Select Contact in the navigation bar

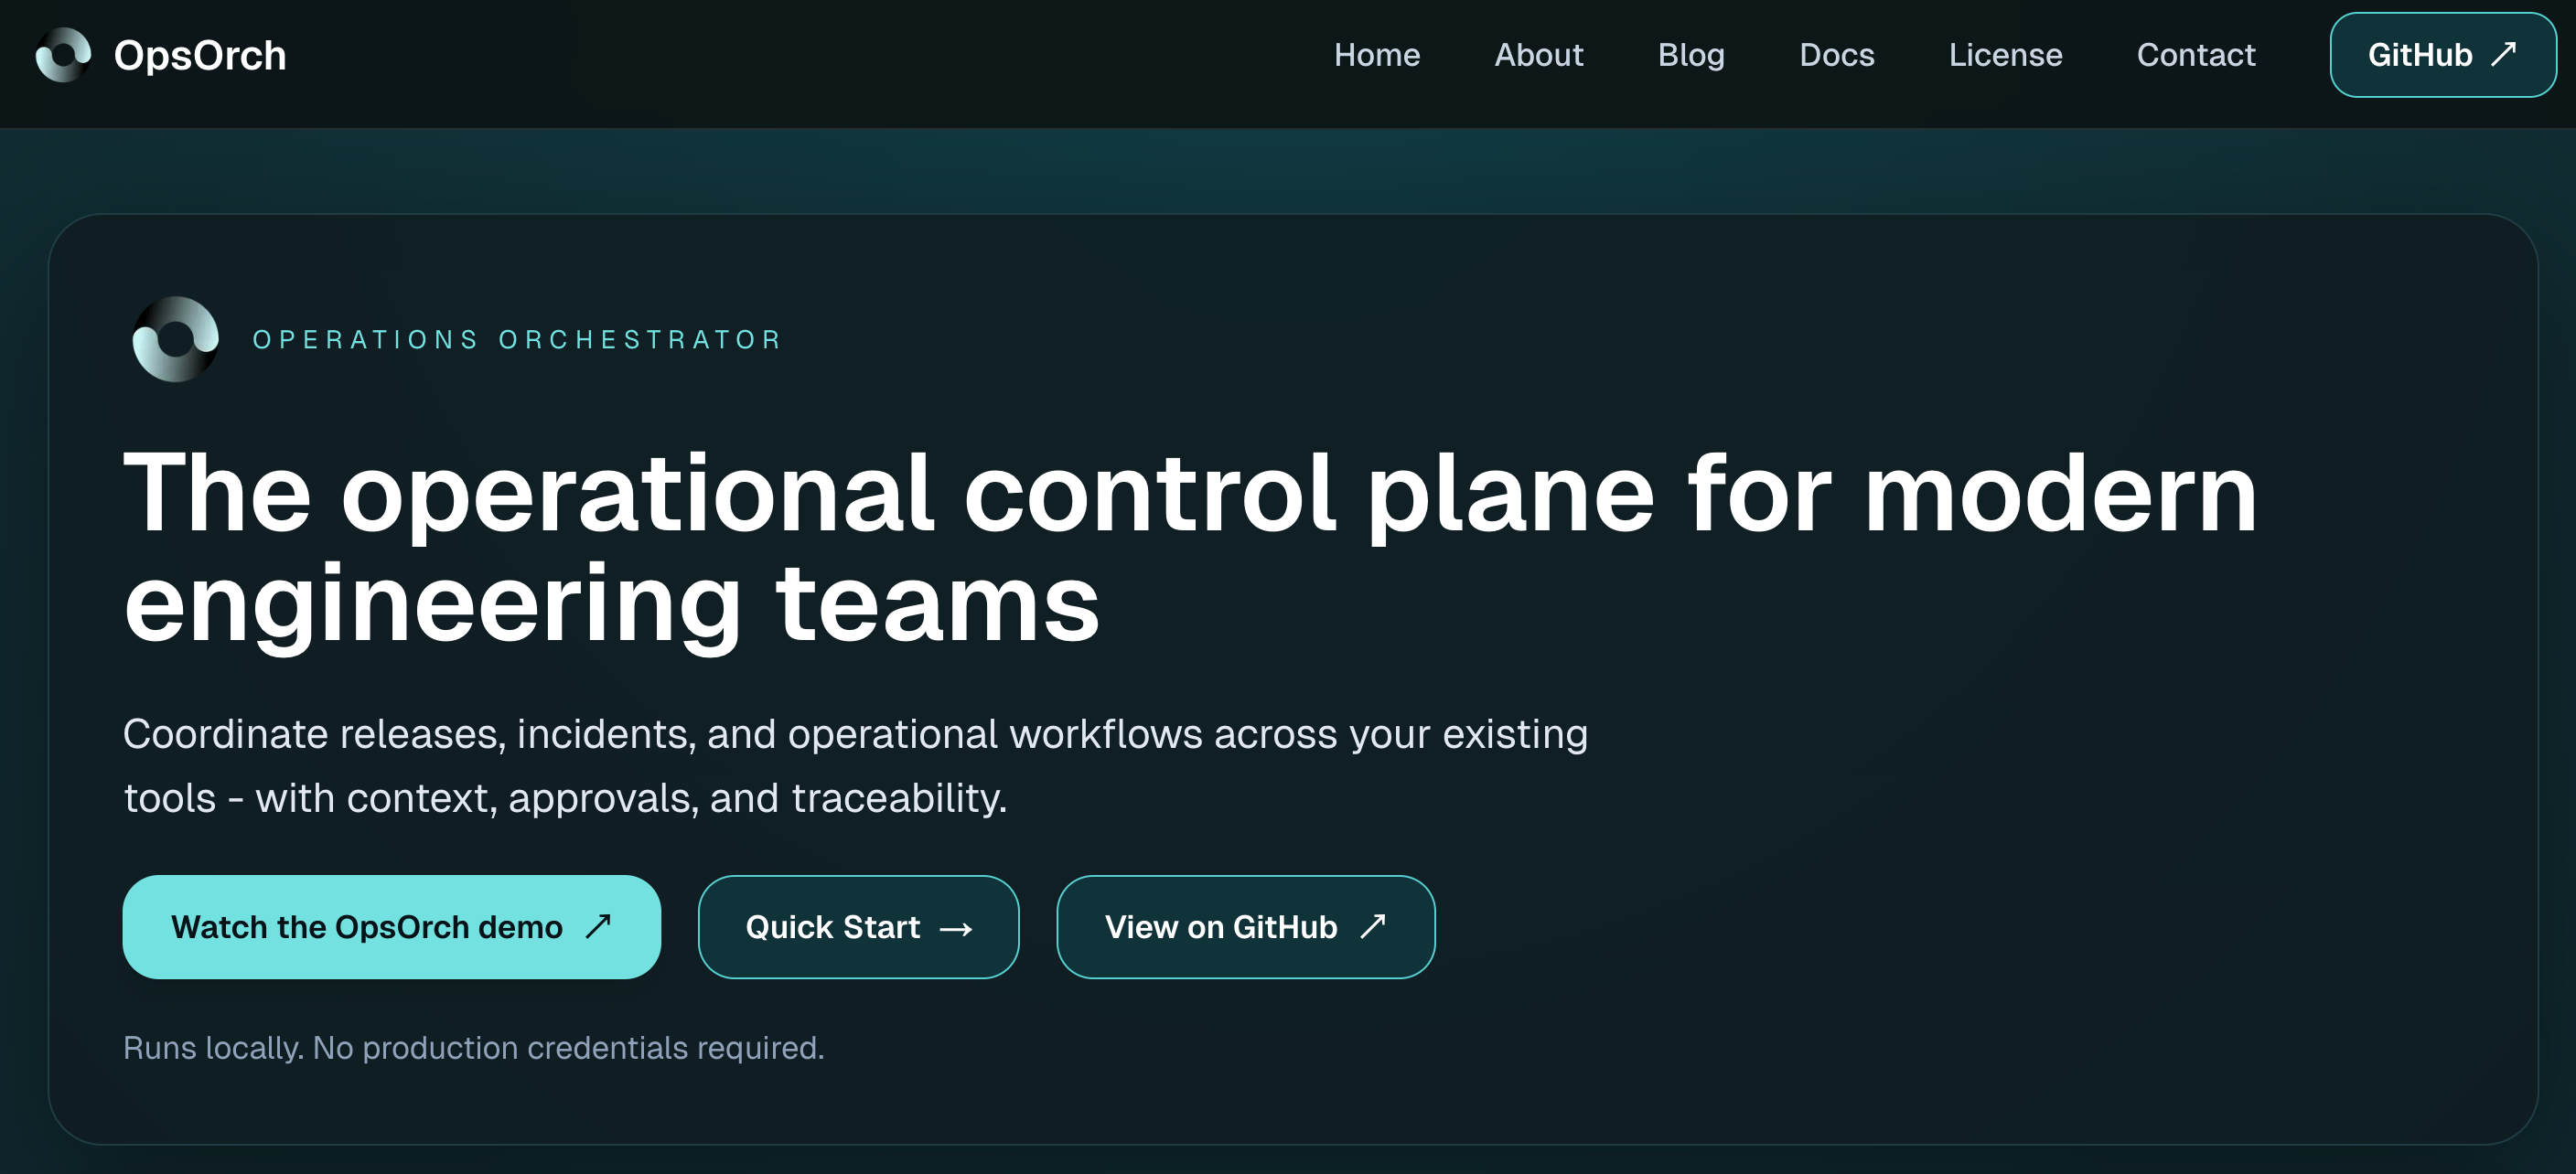[2195, 55]
